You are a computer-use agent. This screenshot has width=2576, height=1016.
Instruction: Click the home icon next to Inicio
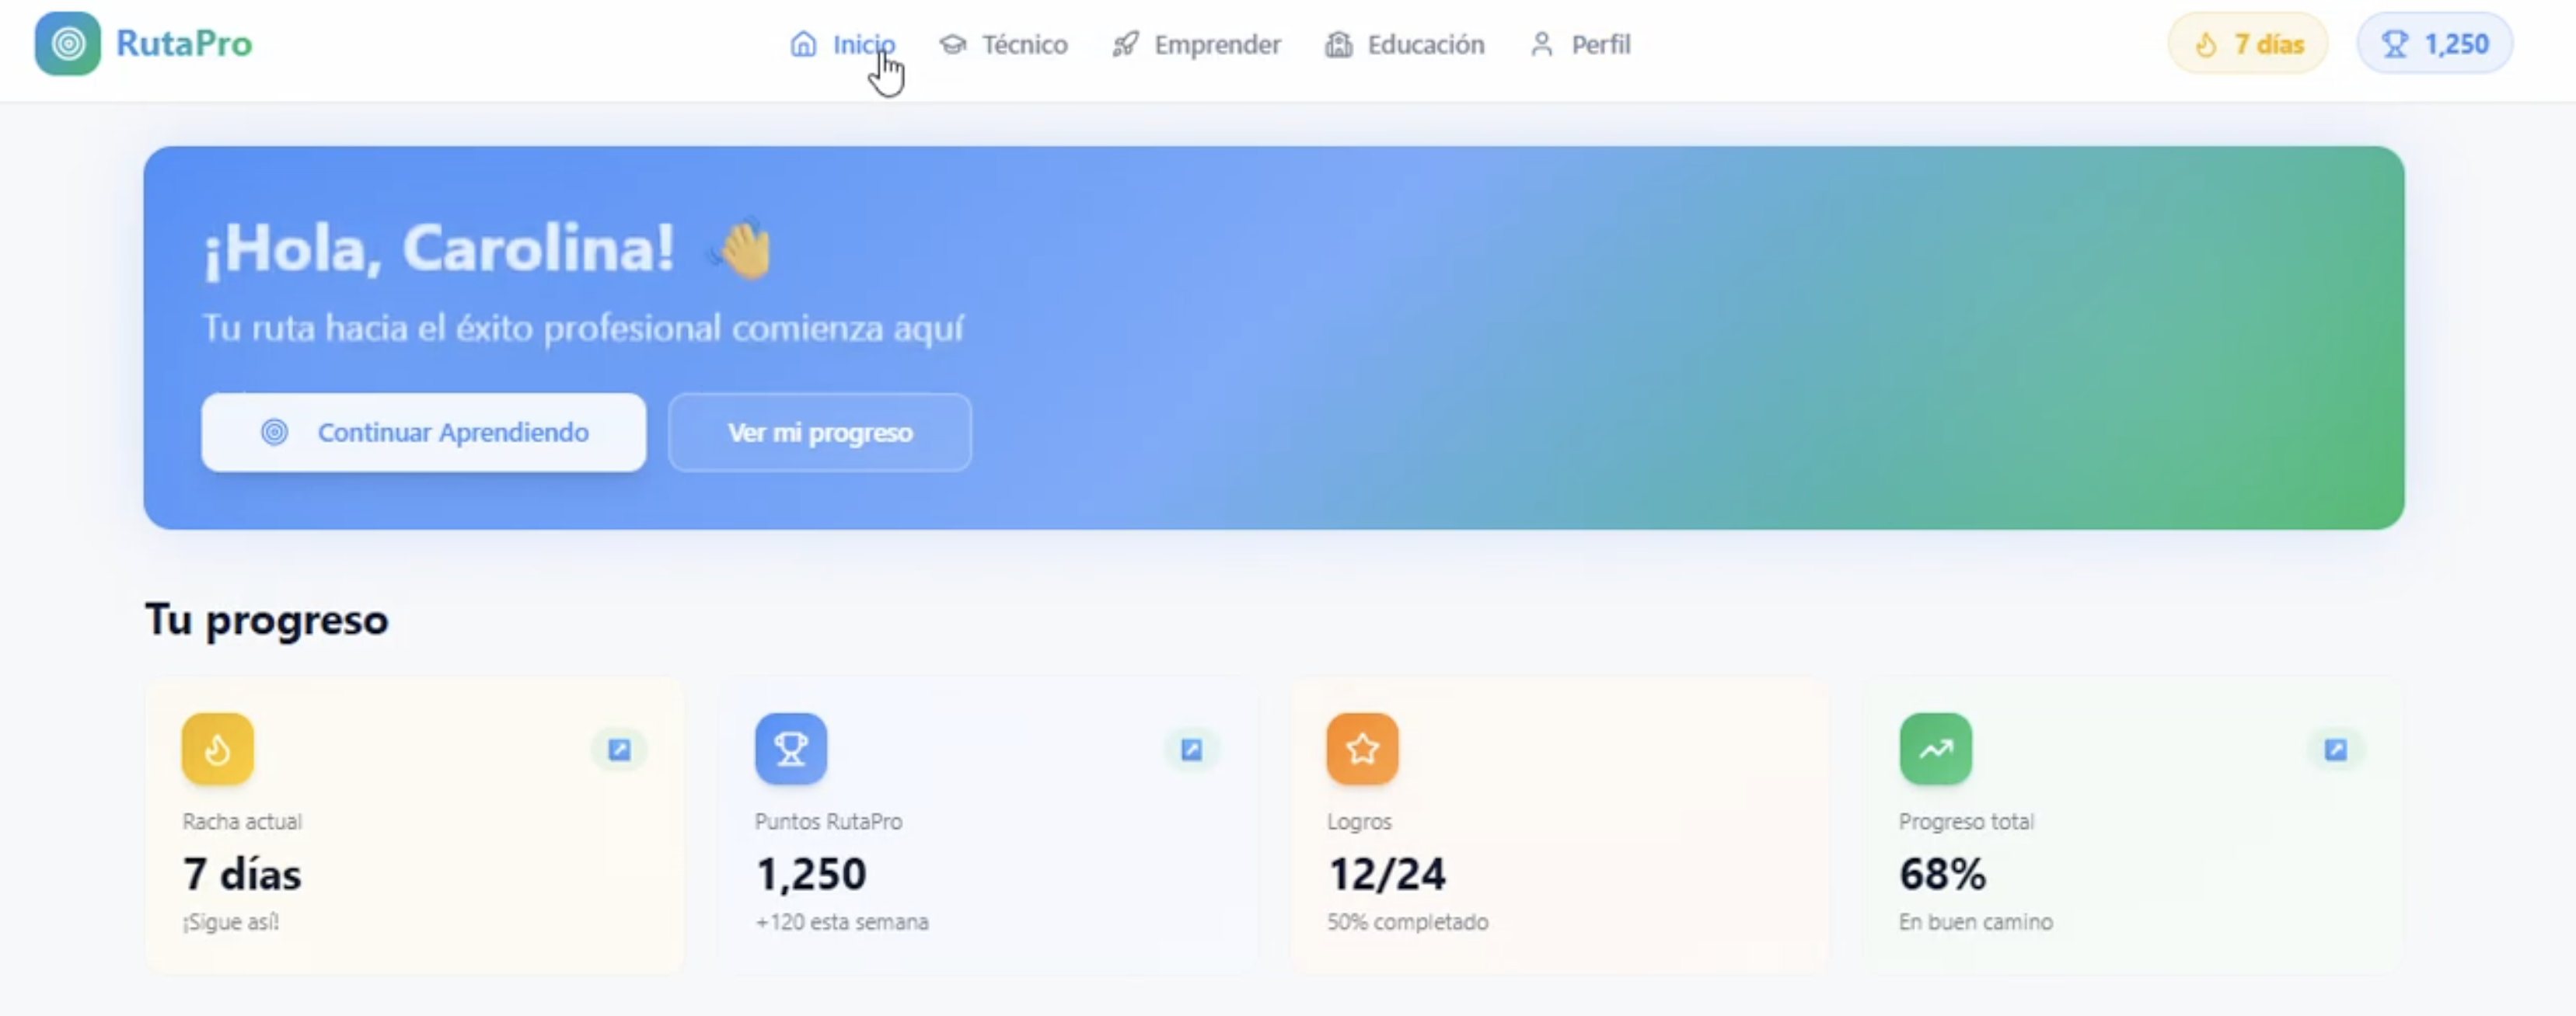coord(803,44)
